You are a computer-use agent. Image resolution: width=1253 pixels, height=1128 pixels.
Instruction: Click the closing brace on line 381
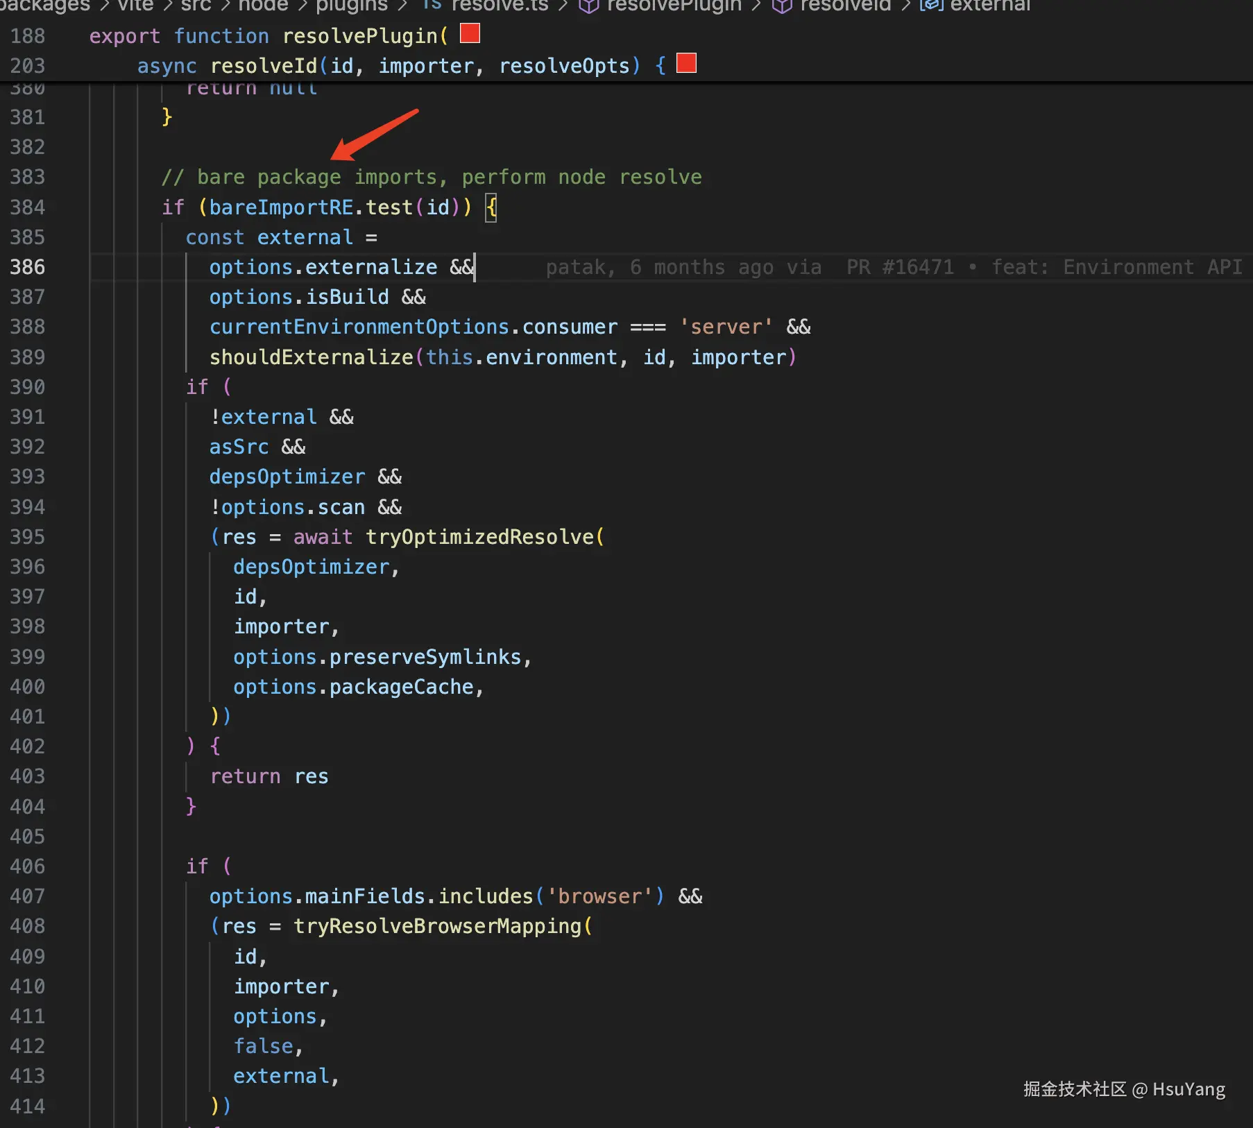167,117
